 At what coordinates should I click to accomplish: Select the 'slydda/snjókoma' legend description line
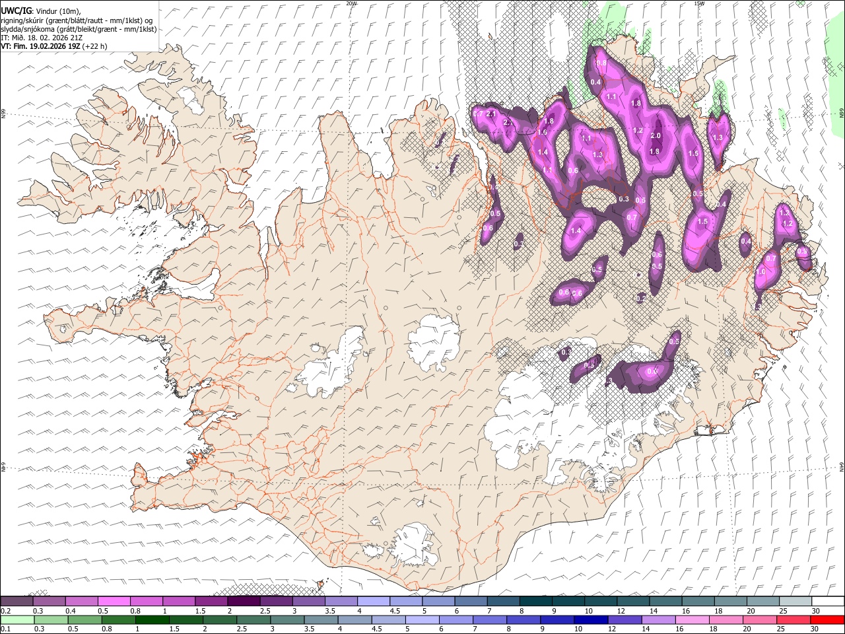pyautogui.click(x=79, y=29)
